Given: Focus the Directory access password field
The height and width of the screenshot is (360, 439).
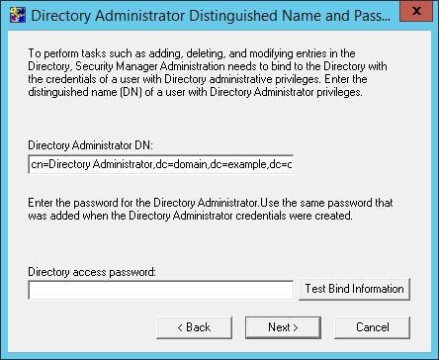Looking at the screenshot, I should click(x=161, y=290).
